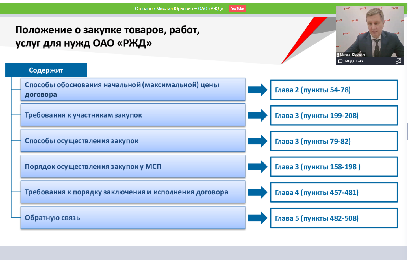Select the Требования к участникам закупок box
Image resolution: width=408 pixels, height=260 pixels.
click(x=133, y=115)
